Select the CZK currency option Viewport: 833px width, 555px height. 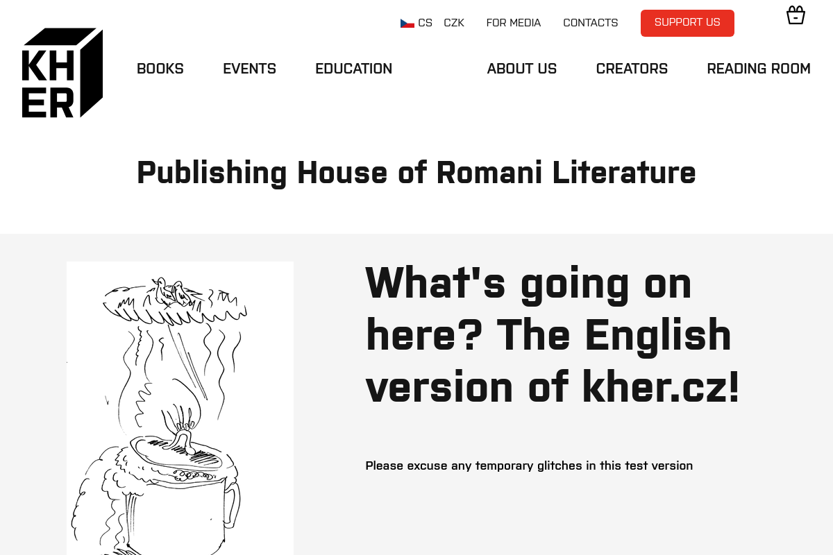click(x=454, y=23)
